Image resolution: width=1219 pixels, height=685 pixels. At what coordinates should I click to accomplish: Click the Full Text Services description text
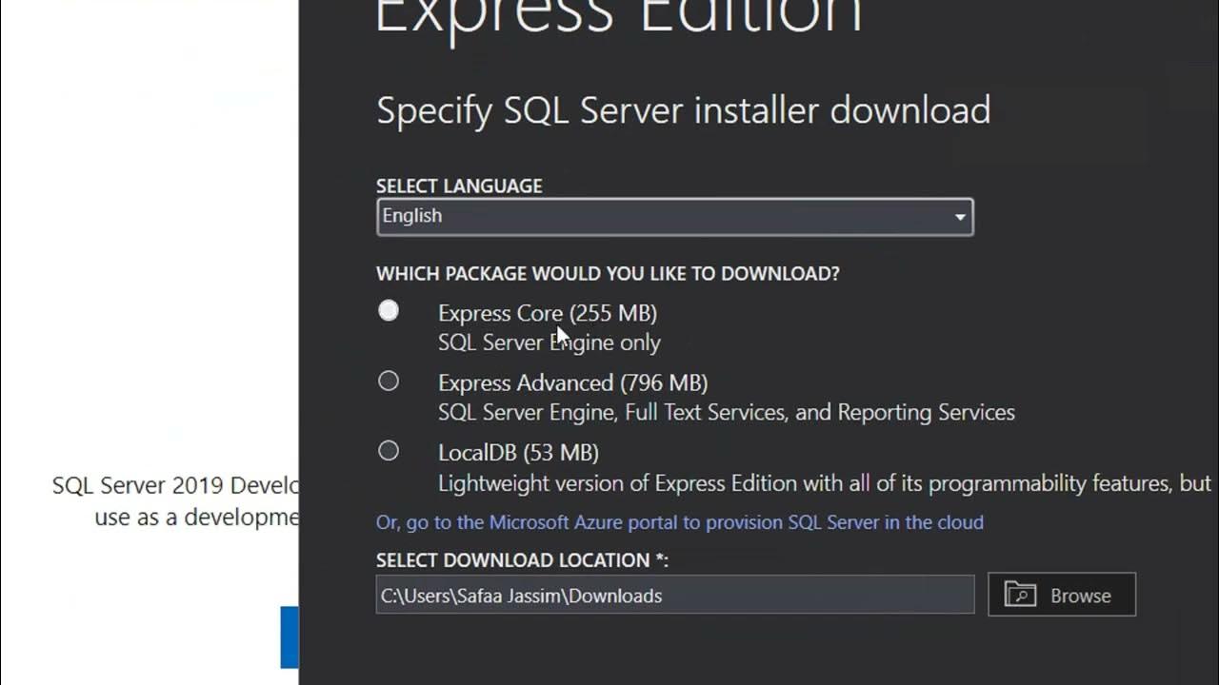click(726, 412)
